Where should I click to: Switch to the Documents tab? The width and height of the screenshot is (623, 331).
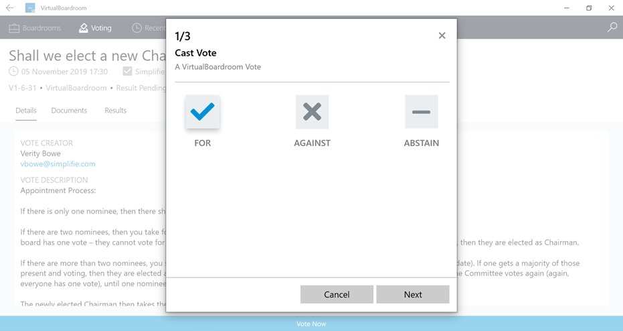click(69, 111)
